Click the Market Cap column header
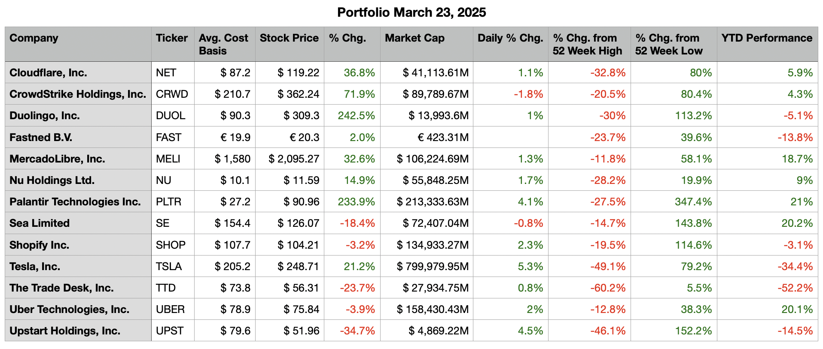The image size is (823, 349). pos(415,38)
